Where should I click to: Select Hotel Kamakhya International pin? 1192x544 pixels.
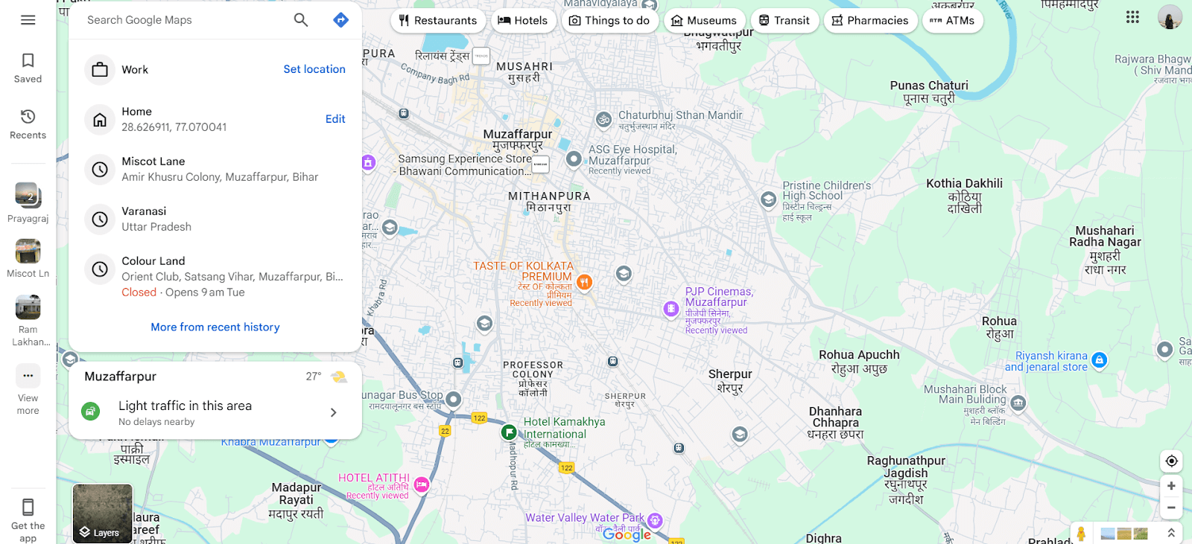509,432
